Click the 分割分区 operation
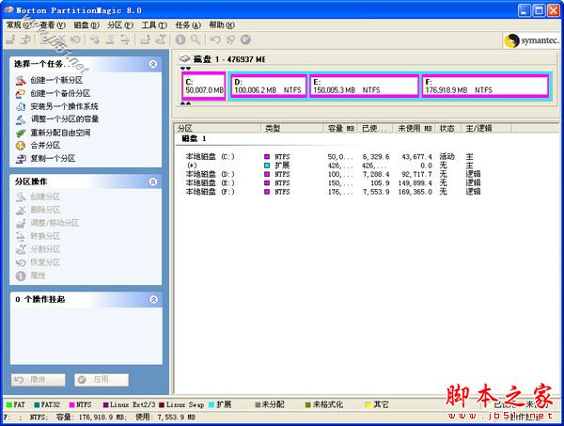 pyautogui.click(x=38, y=249)
